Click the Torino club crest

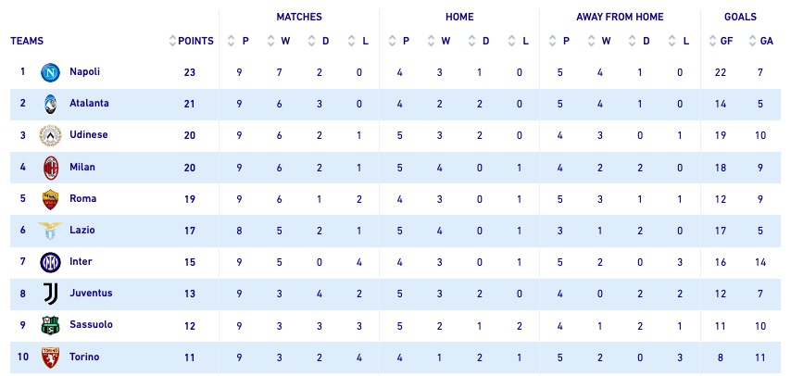50,357
